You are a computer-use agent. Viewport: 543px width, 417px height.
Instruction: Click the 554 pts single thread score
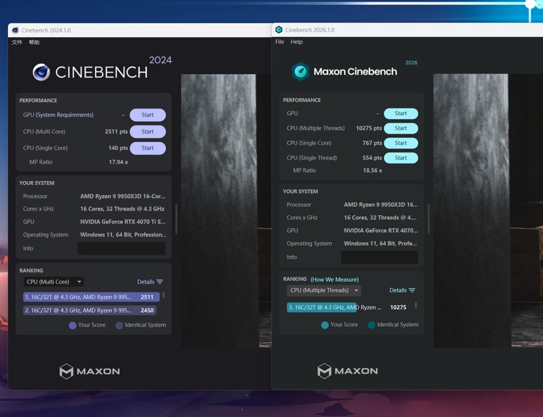(x=372, y=158)
